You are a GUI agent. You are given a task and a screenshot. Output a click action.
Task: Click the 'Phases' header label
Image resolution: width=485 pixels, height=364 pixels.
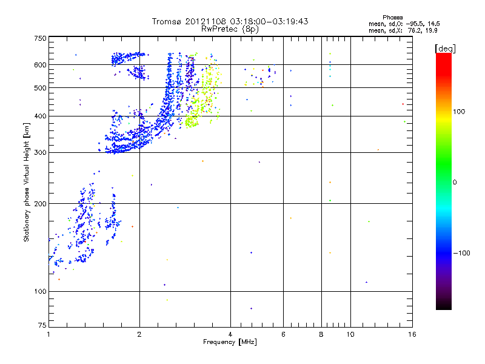click(392, 18)
